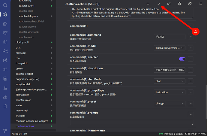Click the more options button for commands[1].command
Screen dimensions: 207x136
point(190,37)
